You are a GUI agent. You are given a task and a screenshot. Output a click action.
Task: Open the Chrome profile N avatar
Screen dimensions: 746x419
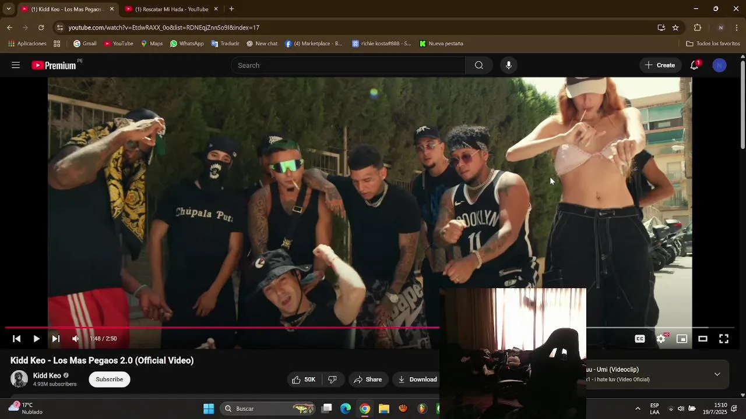(720, 27)
